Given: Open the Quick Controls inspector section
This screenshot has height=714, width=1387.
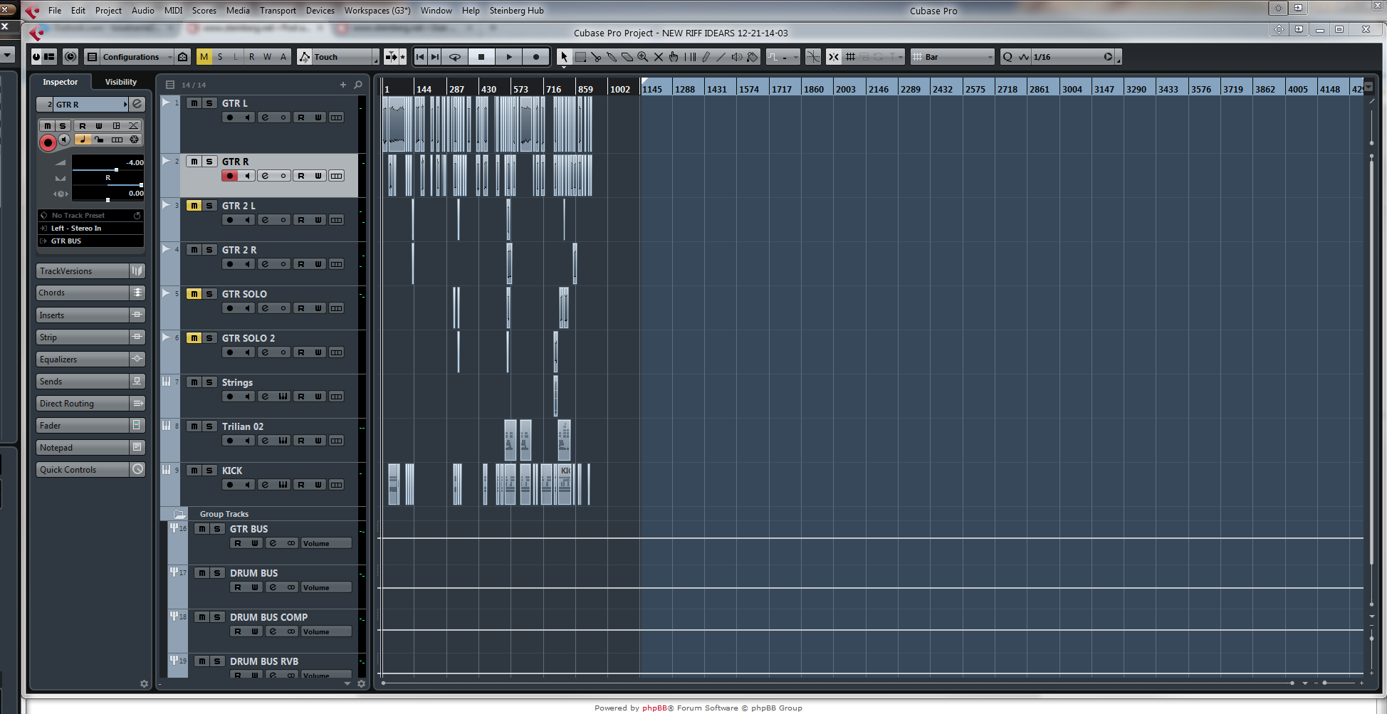Looking at the screenshot, I should (x=90, y=470).
